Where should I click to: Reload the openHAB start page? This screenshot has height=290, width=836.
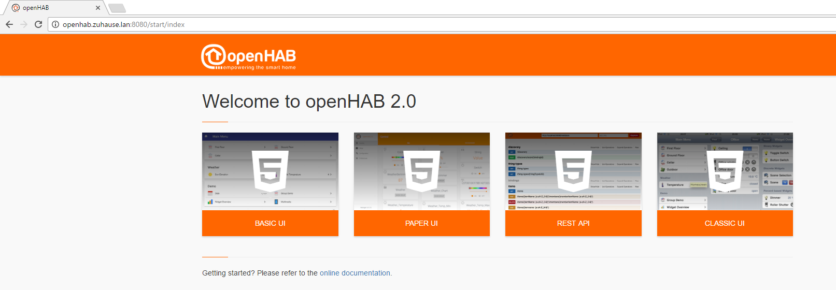click(38, 24)
